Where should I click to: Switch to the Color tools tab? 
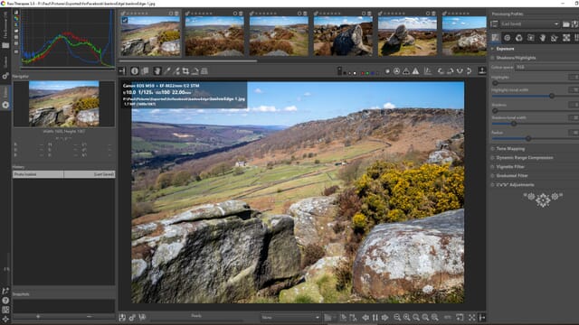click(519, 38)
